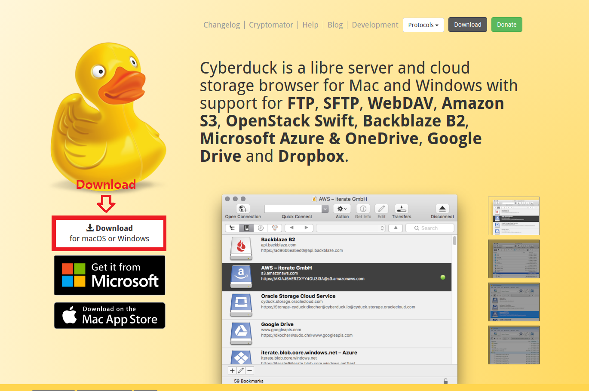Click api.backblaze.com hostname text
Viewport: 589px width, 391px height.
[x=279, y=245]
